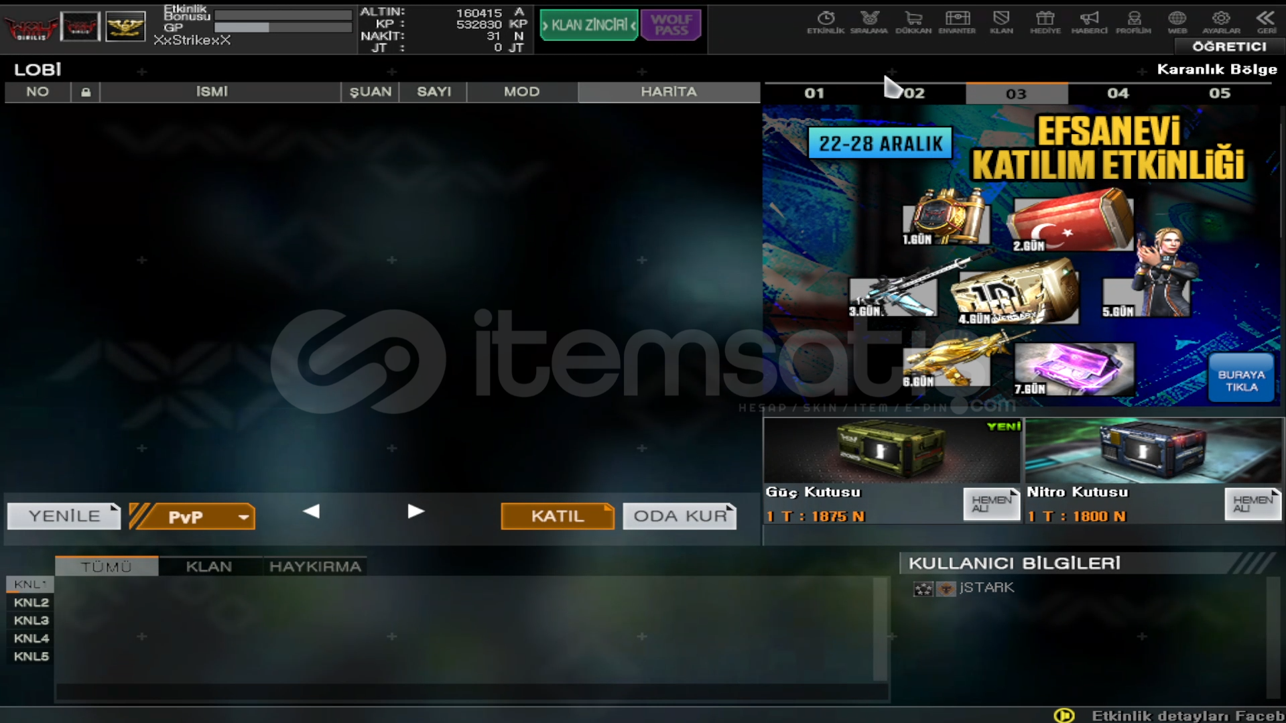
Task: Buy Güç Kutusu with HEMEN AL
Action: (x=991, y=505)
